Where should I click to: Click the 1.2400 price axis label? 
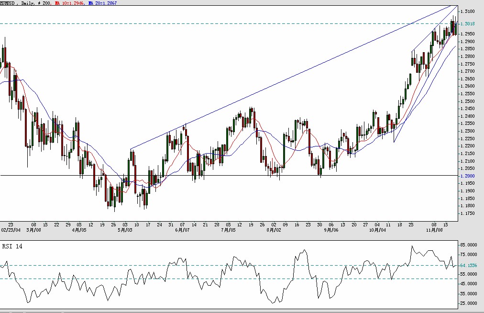(468, 116)
